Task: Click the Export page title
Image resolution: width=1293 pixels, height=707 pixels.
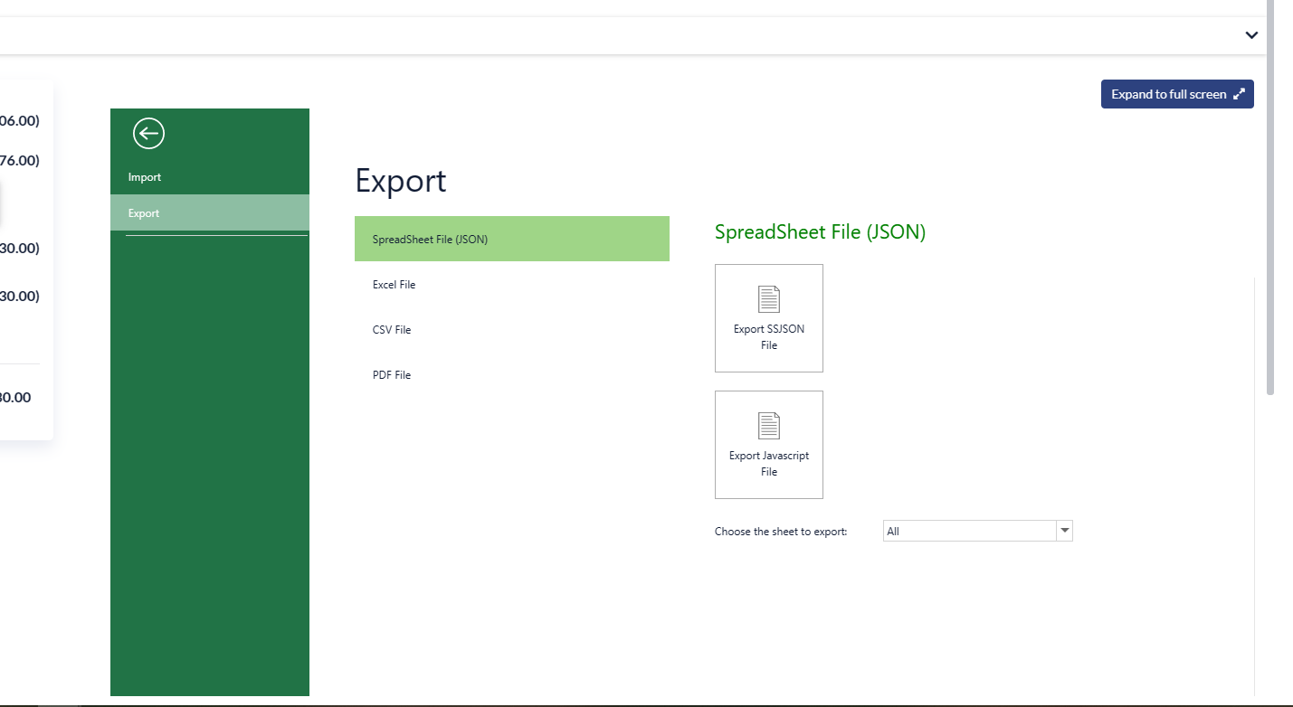Action: point(400,181)
